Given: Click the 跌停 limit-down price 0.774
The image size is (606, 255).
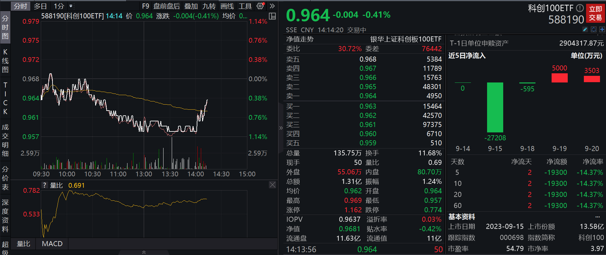Looking at the screenshot, I should click(x=433, y=210).
